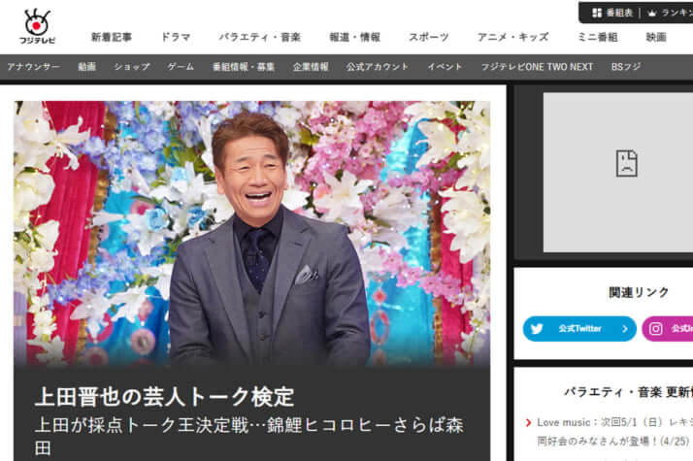The image size is (693, 461).
Task: Go to ゲーム page
Action: (181, 67)
